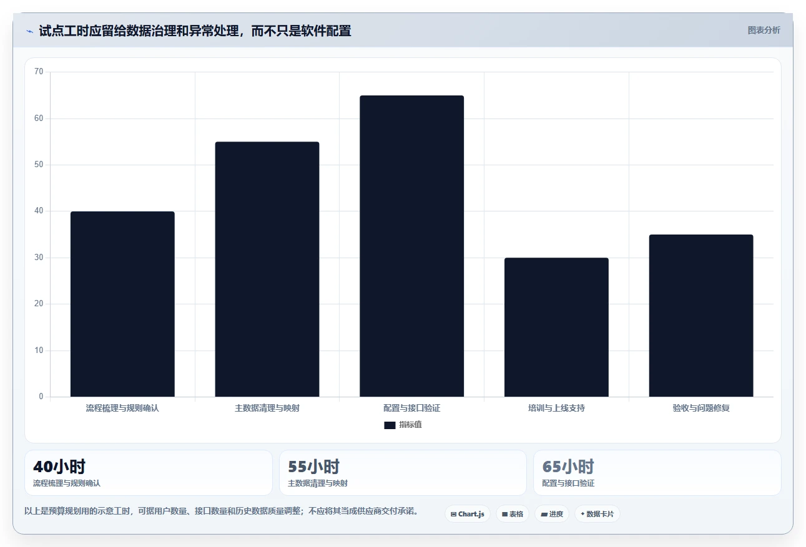Click the y-axis value 20
806x547 pixels.
point(39,304)
